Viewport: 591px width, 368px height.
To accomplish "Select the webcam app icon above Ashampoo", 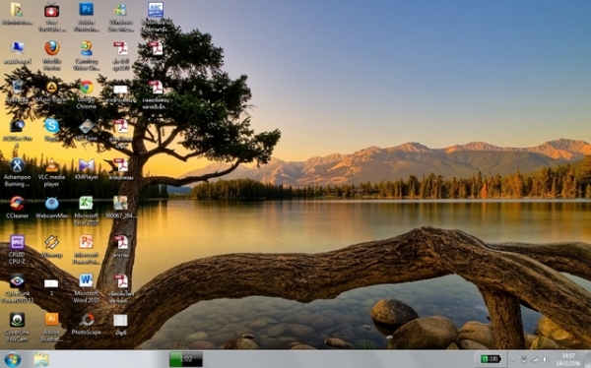I will click(x=17, y=126).
